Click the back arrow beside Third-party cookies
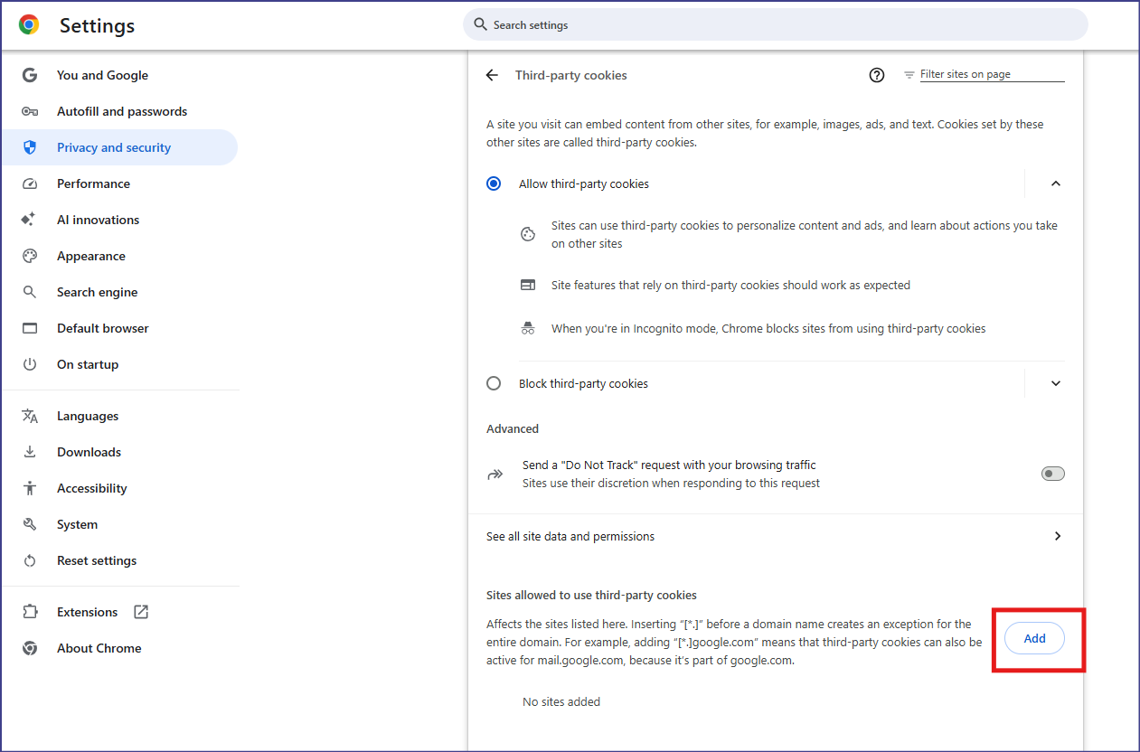 pyautogui.click(x=492, y=75)
